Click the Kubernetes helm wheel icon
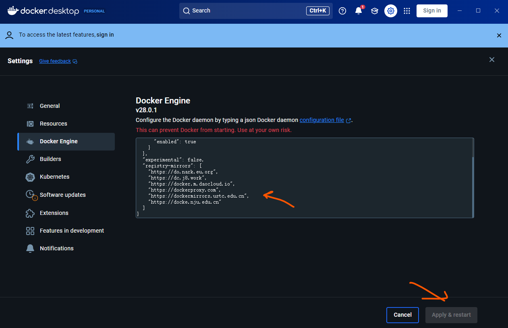 coord(30,177)
